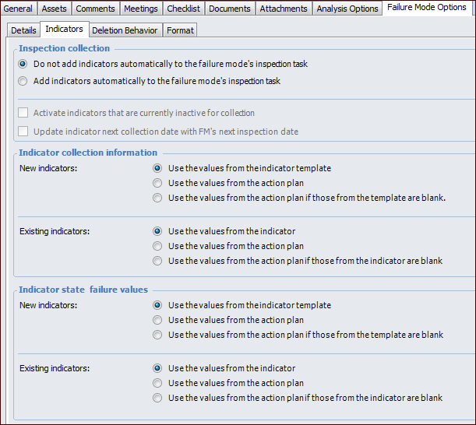Choose action plan values for existing indicator failure values
This screenshot has width=476, height=425.
point(158,383)
